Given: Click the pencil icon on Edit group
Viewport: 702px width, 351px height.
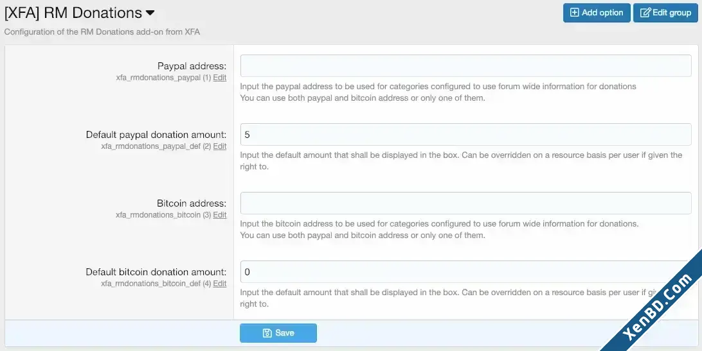Looking at the screenshot, I should 645,13.
